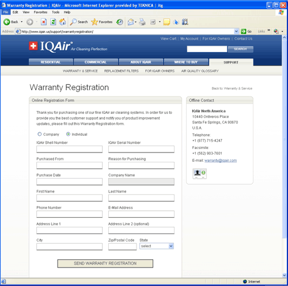Click the Zip/Postal Code field
Image resolution: width=288 pixels, height=286 pixels.
(x=123, y=247)
